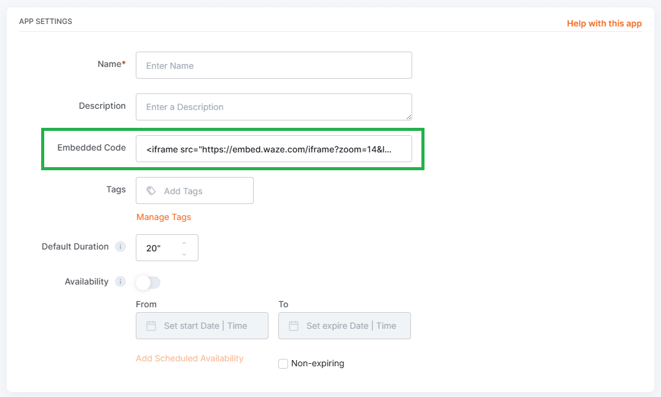The image size is (661, 397).
Task: Focus the Description text area
Action: coord(273,107)
